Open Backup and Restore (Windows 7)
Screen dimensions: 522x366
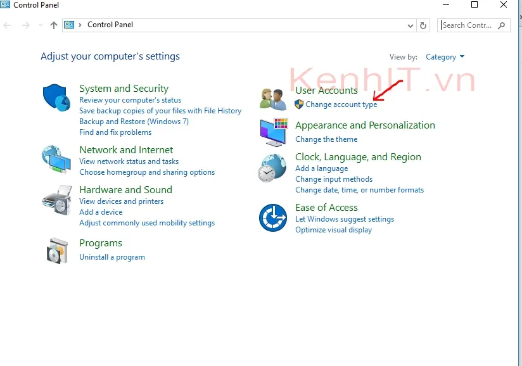[133, 121]
